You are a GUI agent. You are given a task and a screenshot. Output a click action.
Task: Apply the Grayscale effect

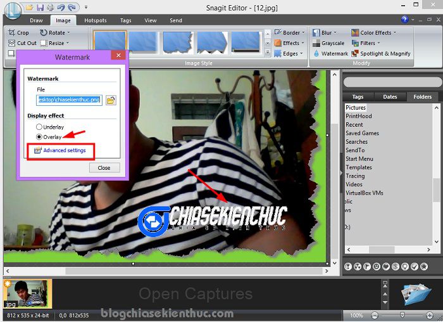tap(328, 43)
